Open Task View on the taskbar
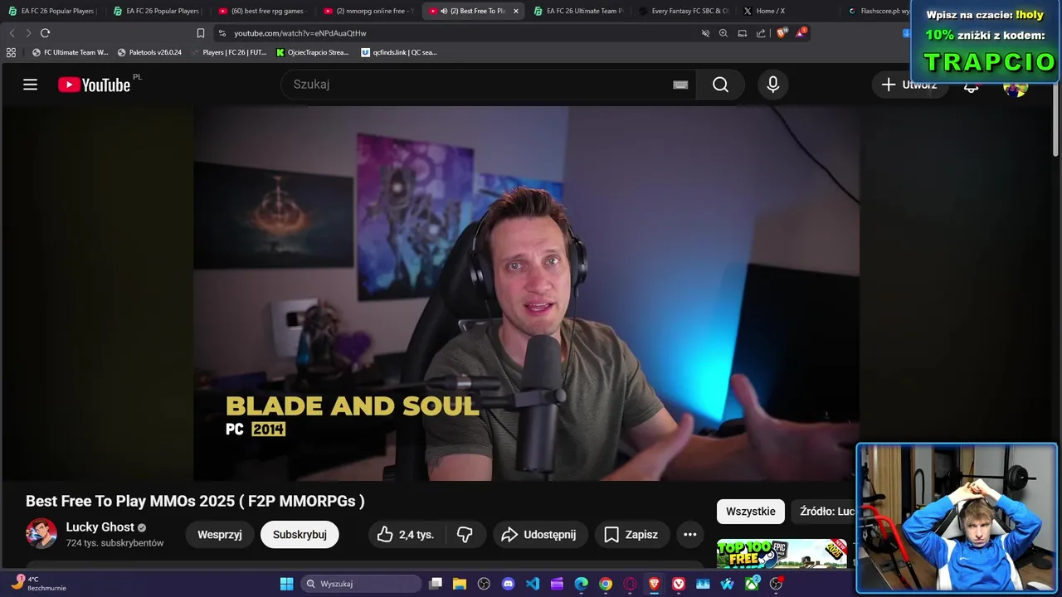 [436, 584]
